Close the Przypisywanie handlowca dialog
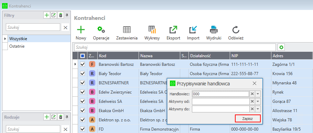The height and width of the screenshot is (133, 313). coord(254,84)
